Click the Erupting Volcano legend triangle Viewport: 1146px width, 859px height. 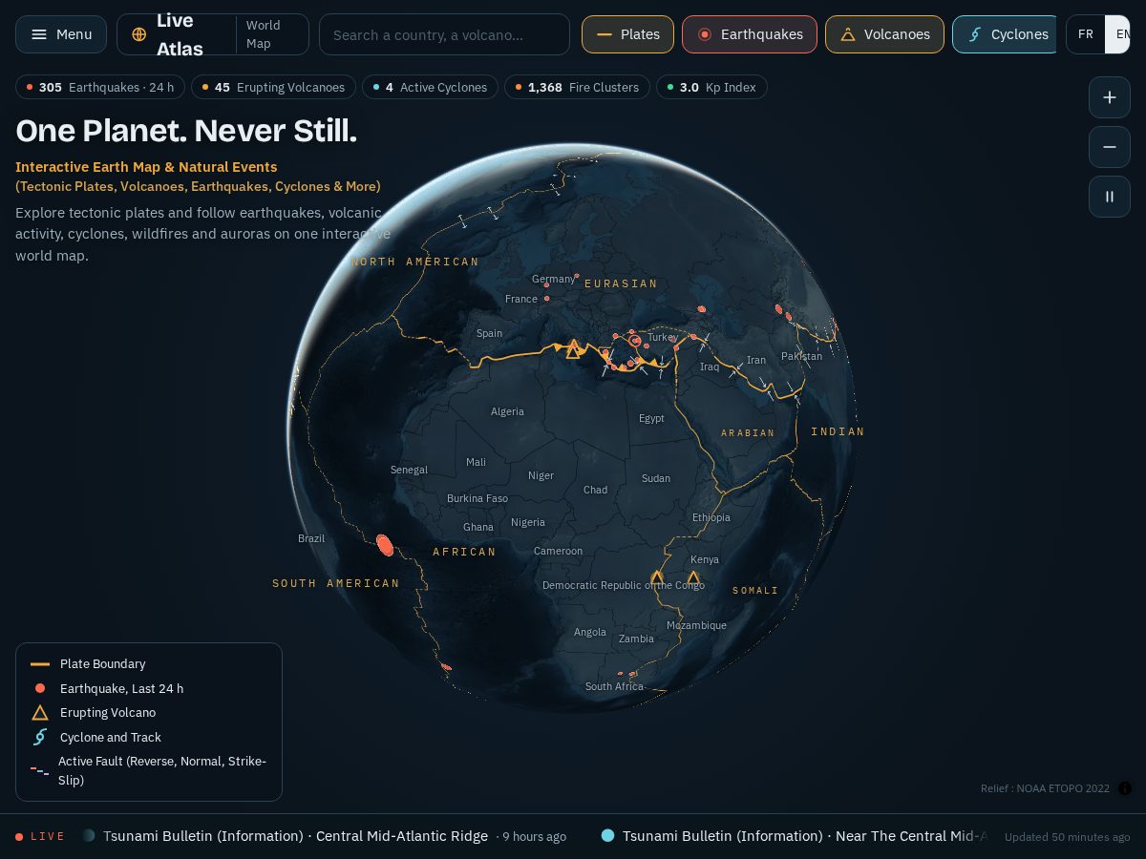tap(40, 713)
